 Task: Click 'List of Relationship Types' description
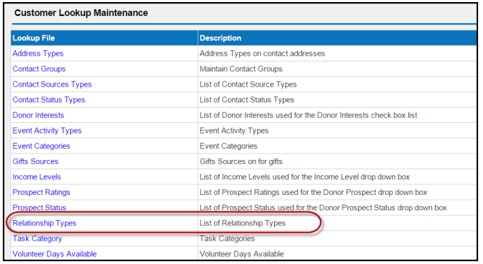[243, 223]
